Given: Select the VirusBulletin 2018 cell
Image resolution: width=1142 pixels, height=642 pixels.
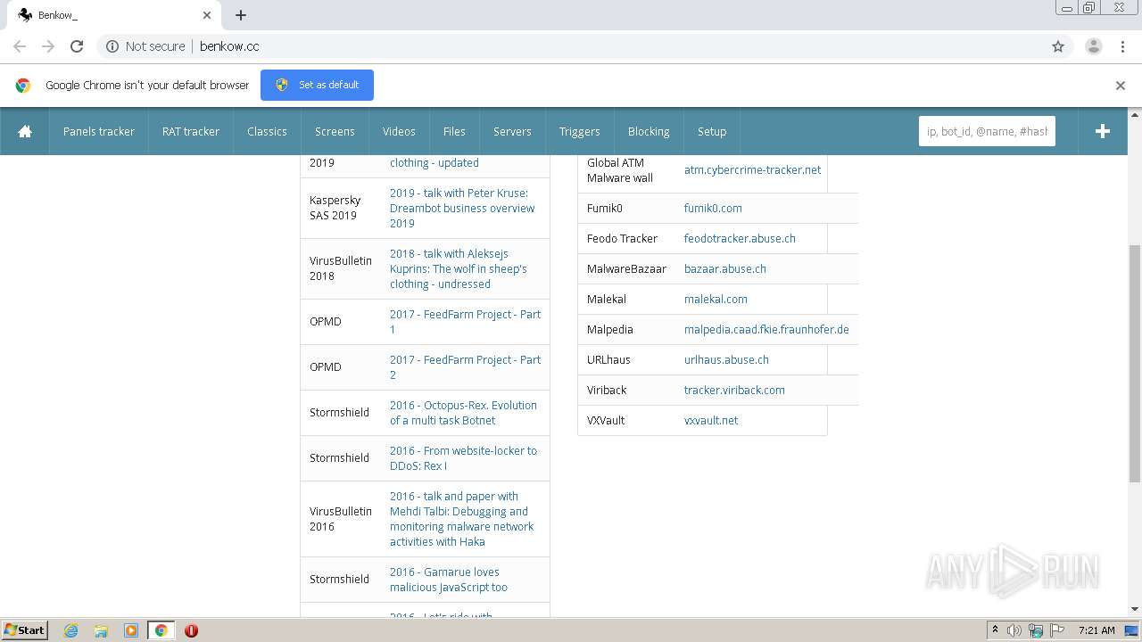Looking at the screenshot, I should (x=341, y=268).
